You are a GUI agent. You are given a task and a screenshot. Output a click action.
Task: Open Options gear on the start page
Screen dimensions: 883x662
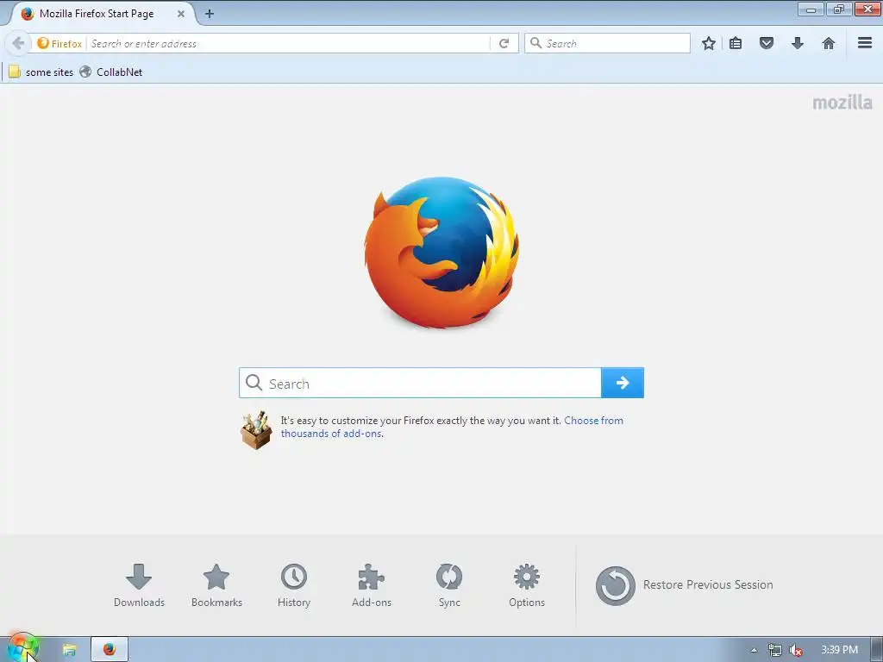(527, 585)
